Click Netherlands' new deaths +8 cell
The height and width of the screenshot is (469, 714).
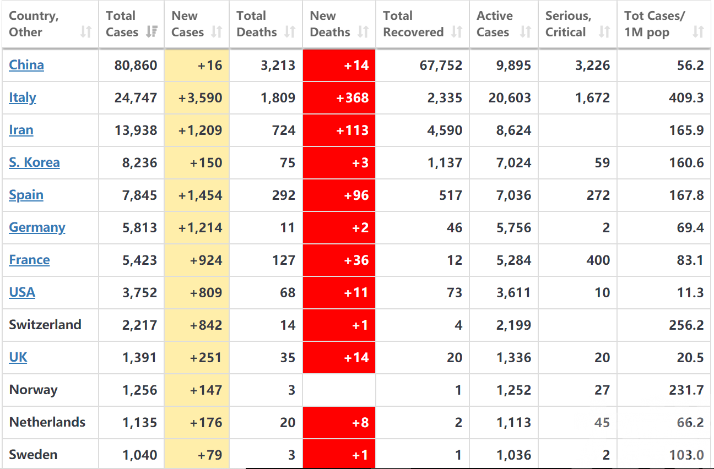coord(339,422)
